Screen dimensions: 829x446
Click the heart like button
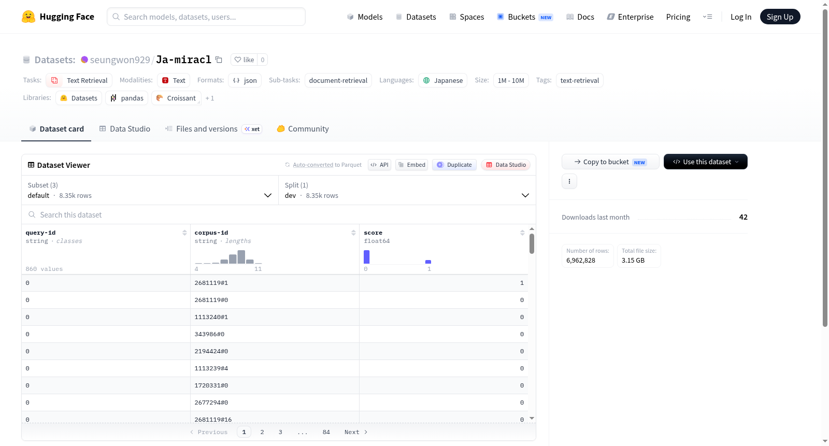click(x=244, y=60)
